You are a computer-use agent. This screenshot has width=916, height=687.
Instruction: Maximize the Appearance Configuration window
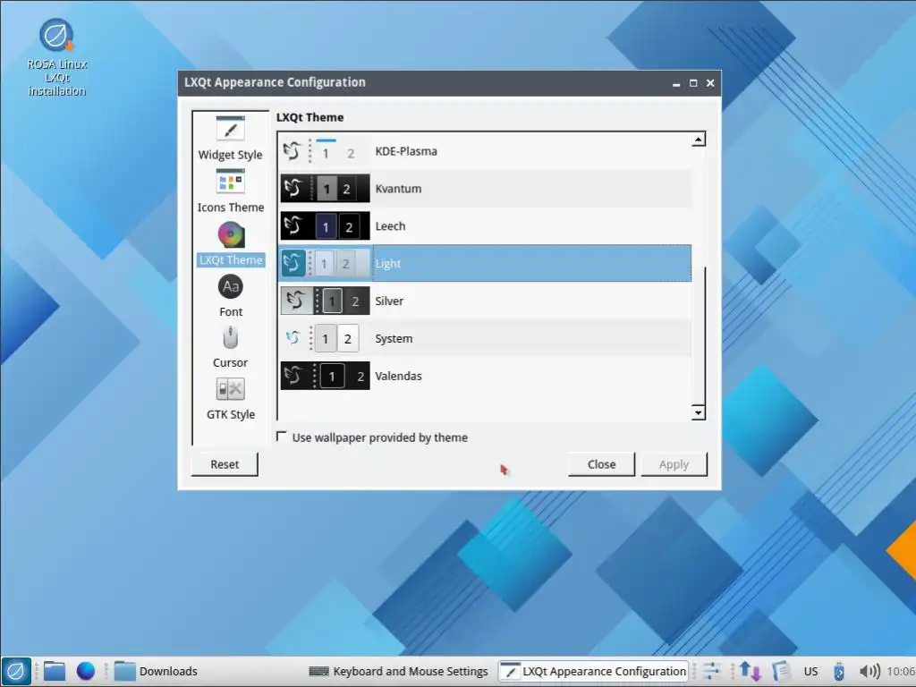pyautogui.click(x=693, y=83)
